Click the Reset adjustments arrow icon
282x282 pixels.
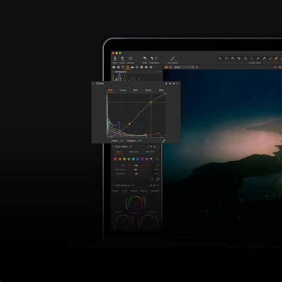(x=145, y=58)
